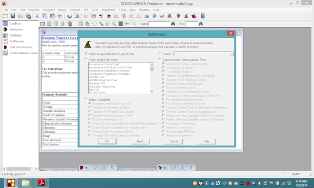
Task: Open the SnapStats!! menu
Action: pos(108,10)
